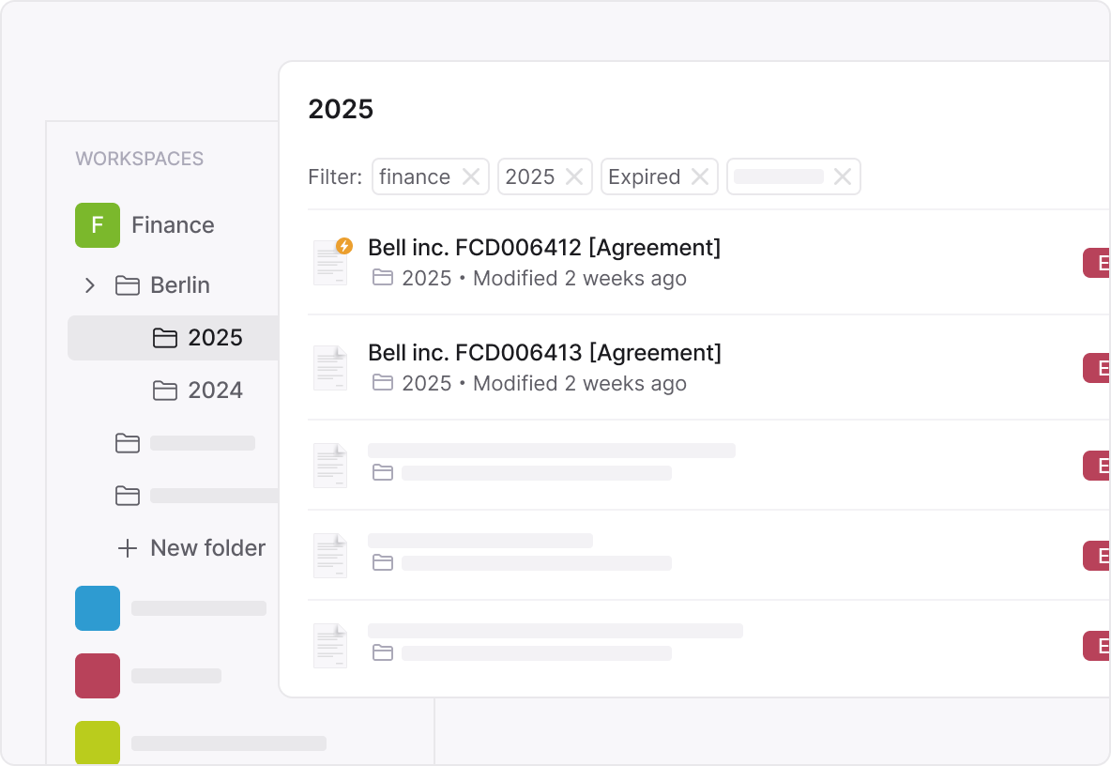
Task: Click the Berlin folder icon in the sidebar
Action: tap(129, 285)
